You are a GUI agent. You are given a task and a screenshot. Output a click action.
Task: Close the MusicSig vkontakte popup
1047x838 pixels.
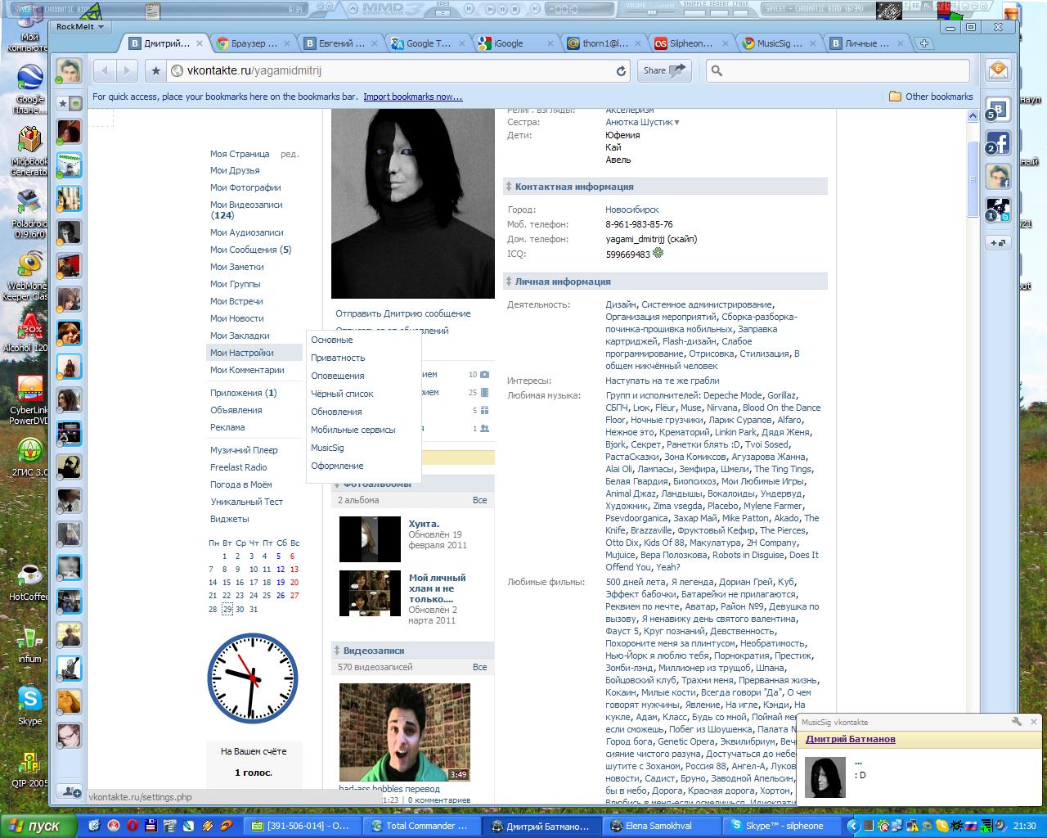pyautogui.click(x=1034, y=722)
